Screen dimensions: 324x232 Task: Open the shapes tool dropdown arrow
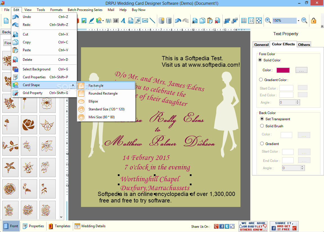[x=103, y=21]
